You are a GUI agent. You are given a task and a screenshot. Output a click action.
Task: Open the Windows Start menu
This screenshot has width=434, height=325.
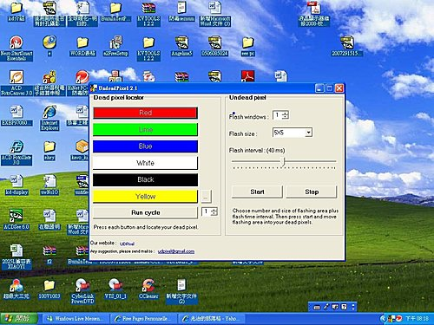pos(18,319)
